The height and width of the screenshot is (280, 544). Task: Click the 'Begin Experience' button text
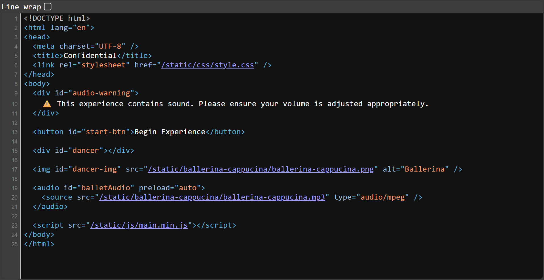pyautogui.click(x=170, y=132)
